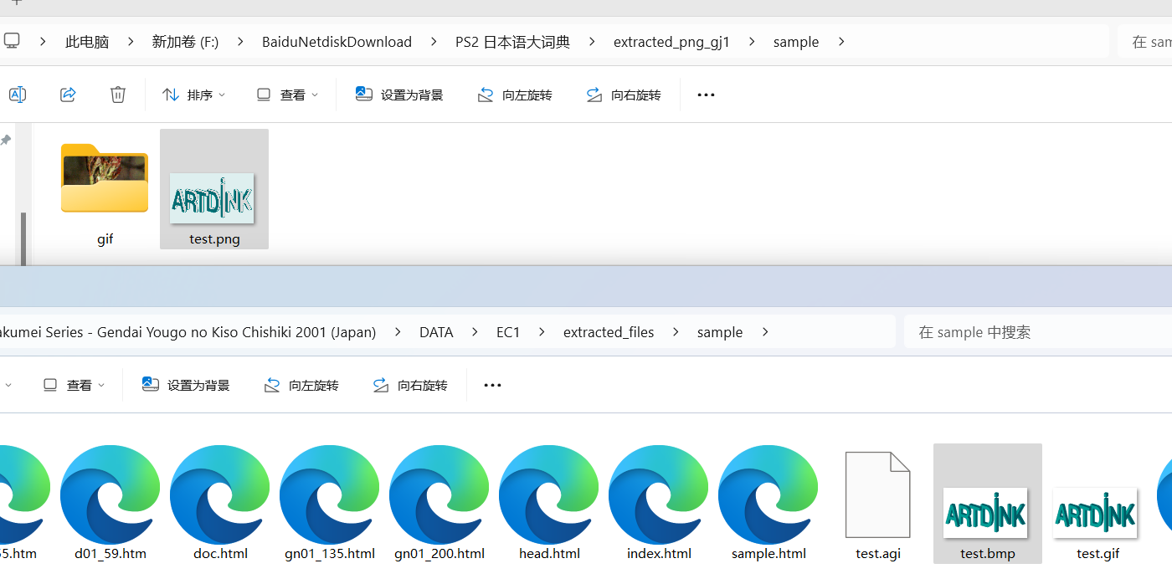The height and width of the screenshot is (584, 1172).
Task: Click 向左旋转 in the upper toolbar
Action: 515,95
